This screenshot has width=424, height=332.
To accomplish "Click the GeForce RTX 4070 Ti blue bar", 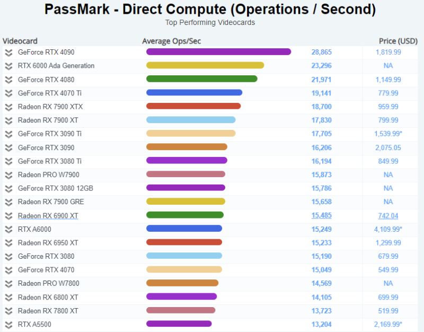I will point(194,92).
